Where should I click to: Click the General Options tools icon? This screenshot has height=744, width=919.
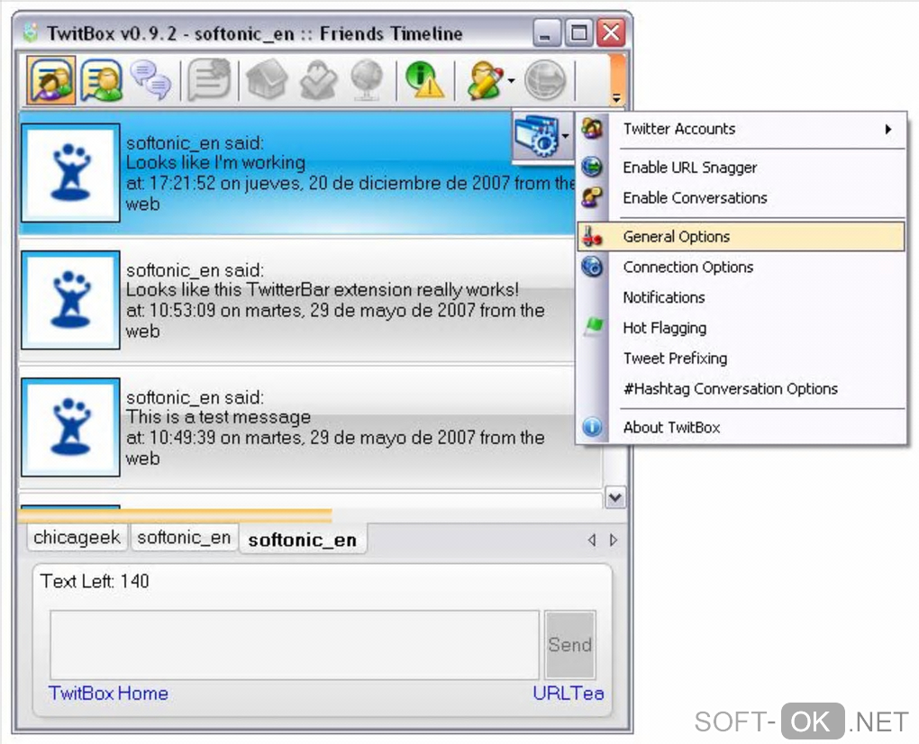(592, 237)
